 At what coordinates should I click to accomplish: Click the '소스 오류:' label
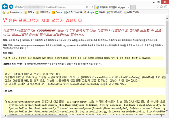[x=8, y=53]
